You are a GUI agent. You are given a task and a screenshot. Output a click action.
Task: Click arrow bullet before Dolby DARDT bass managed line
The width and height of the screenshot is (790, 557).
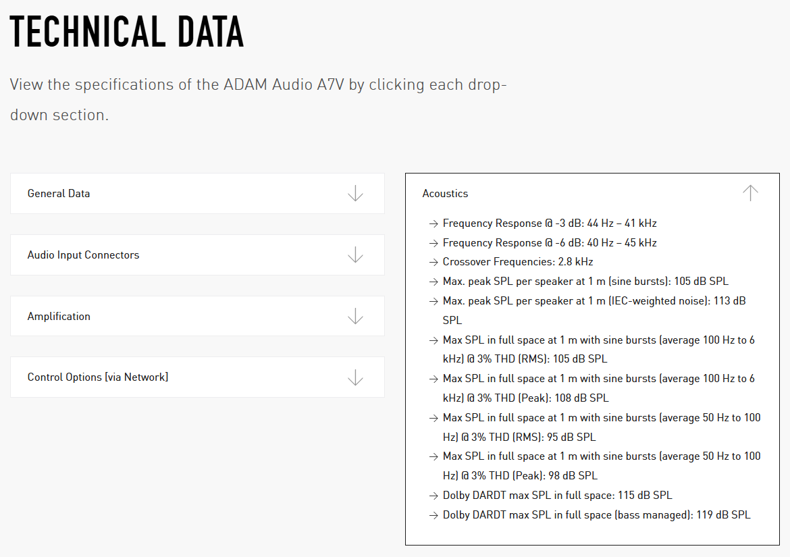(x=433, y=515)
